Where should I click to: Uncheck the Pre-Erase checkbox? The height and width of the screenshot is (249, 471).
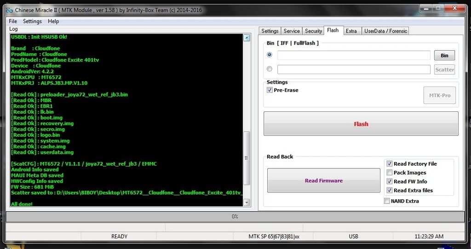click(x=270, y=90)
